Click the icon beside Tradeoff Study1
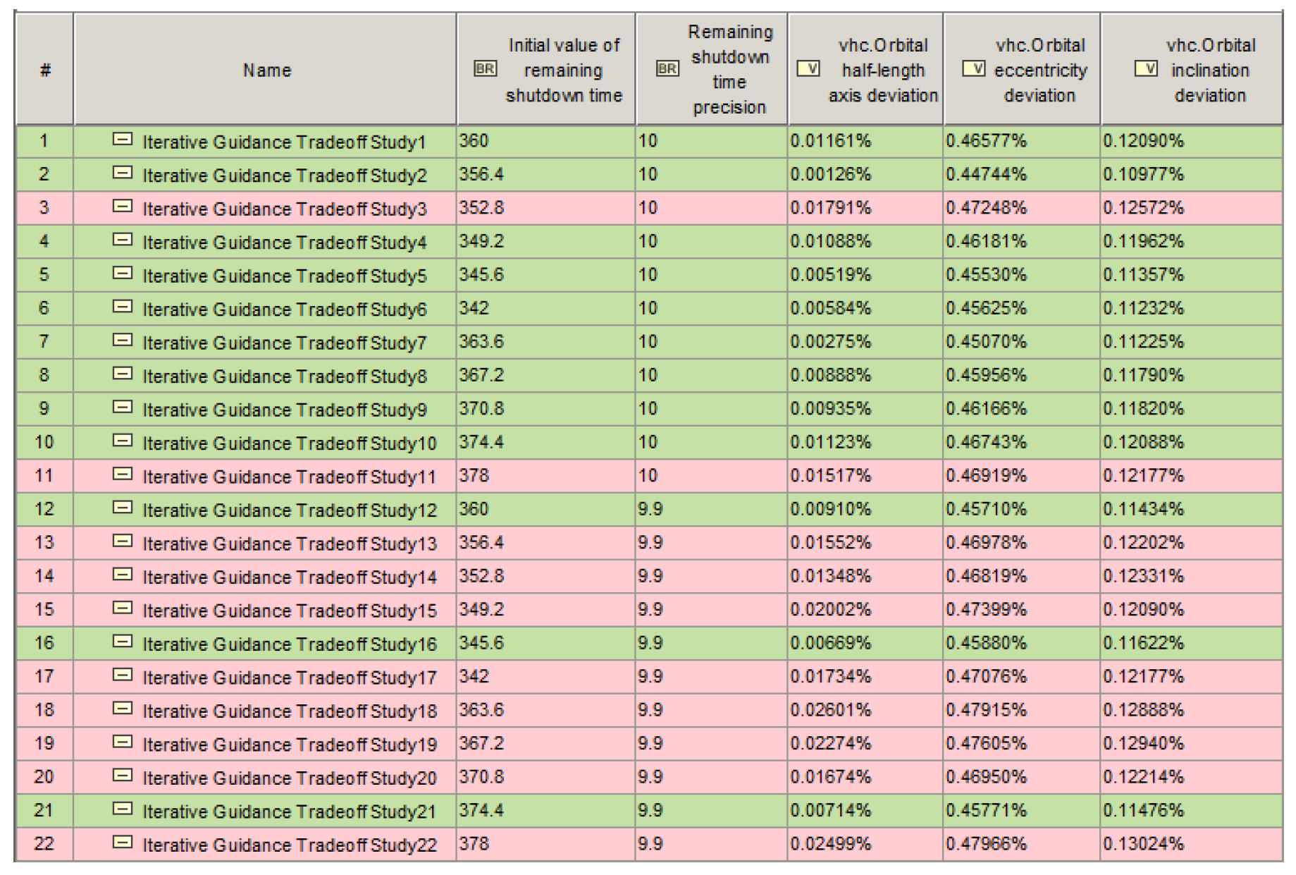The image size is (1296, 875). point(123,140)
